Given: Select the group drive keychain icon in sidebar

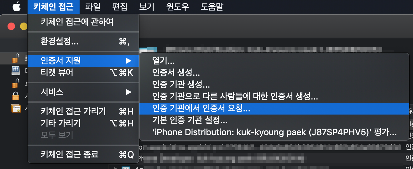Looking at the screenshot, I should click(x=15, y=71).
